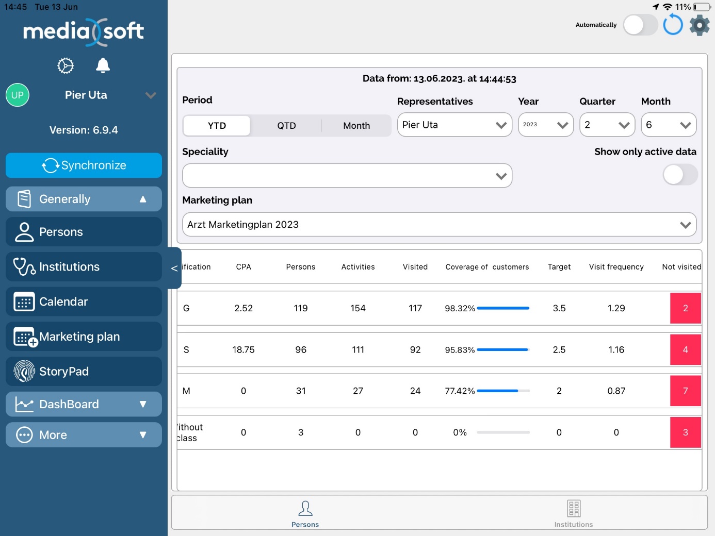The image size is (715, 536).
Task: Expand the DashBoard sidebar section
Action: [x=84, y=404]
